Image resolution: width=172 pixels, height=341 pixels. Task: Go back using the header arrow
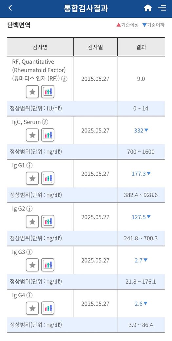pyautogui.click(x=10, y=8)
